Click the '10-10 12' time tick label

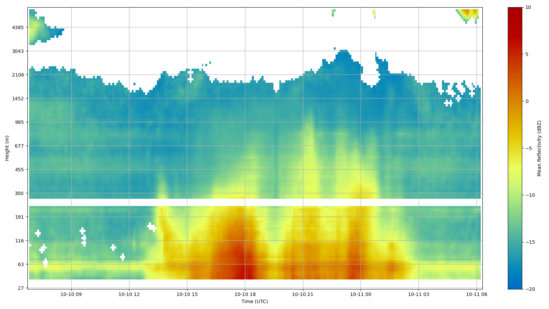click(x=129, y=294)
